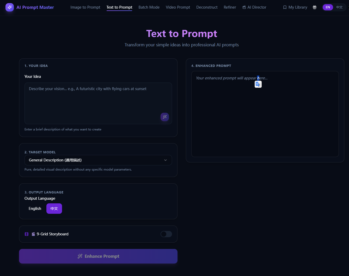Image resolution: width=349 pixels, height=276 pixels.
Task: Click the Google Translate icon in the Enhanced Prompt panel
Action: click(258, 84)
